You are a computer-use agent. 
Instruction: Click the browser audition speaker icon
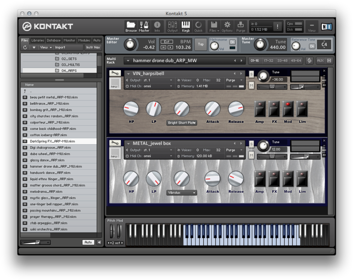tap(99, 242)
